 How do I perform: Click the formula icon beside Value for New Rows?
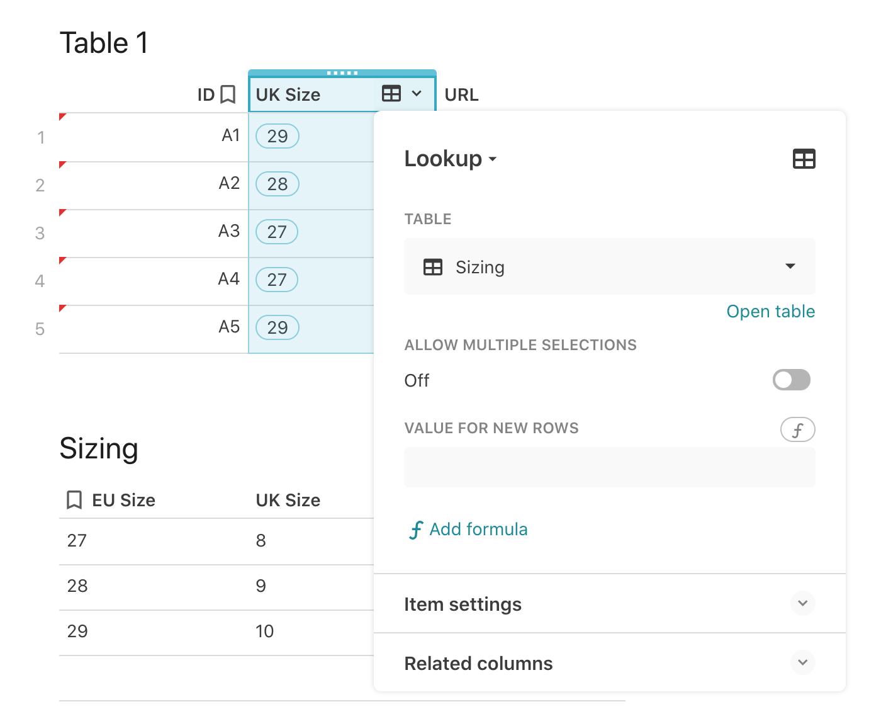797,430
